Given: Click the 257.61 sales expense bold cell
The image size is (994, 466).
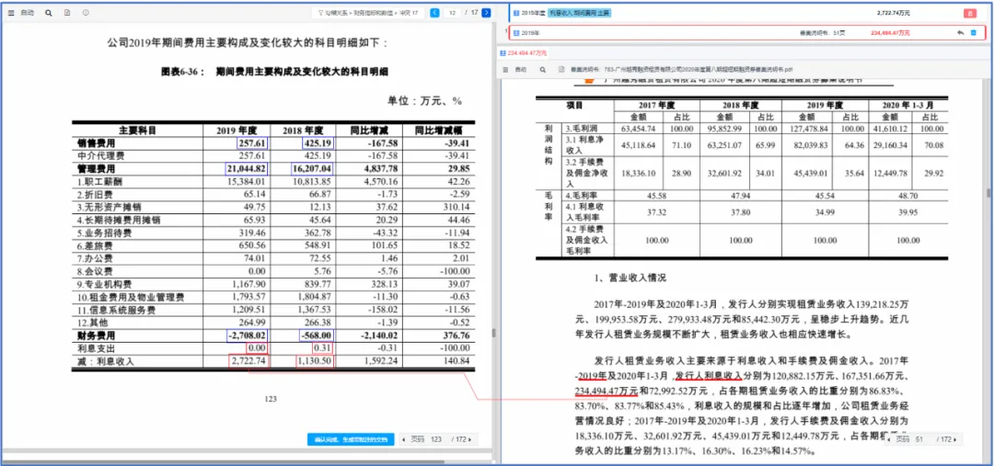Looking at the screenshot, I should (x=252, y=143).
